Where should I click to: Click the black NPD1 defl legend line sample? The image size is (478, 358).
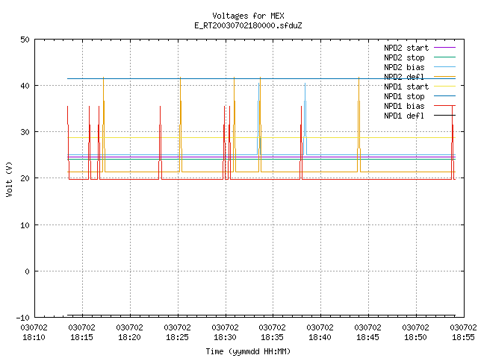point(444,116)
